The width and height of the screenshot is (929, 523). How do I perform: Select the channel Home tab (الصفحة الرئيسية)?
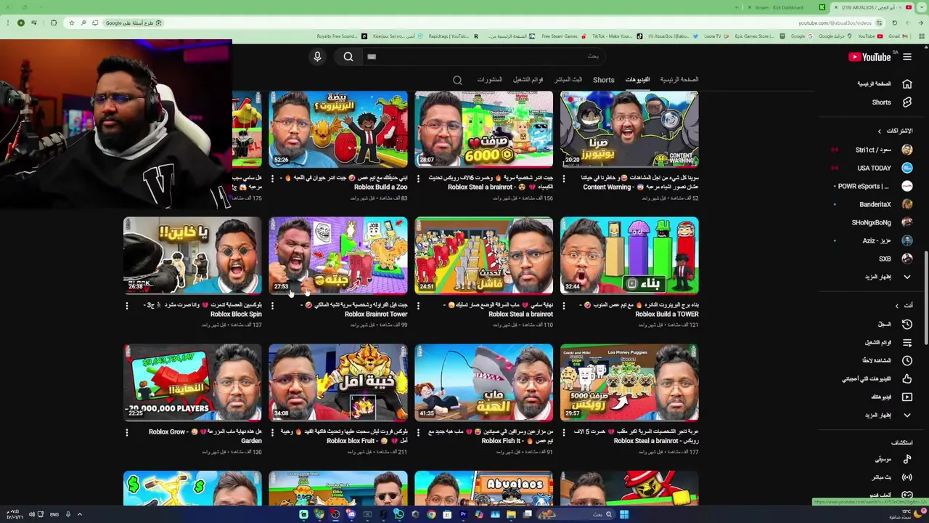pos(679,80)
